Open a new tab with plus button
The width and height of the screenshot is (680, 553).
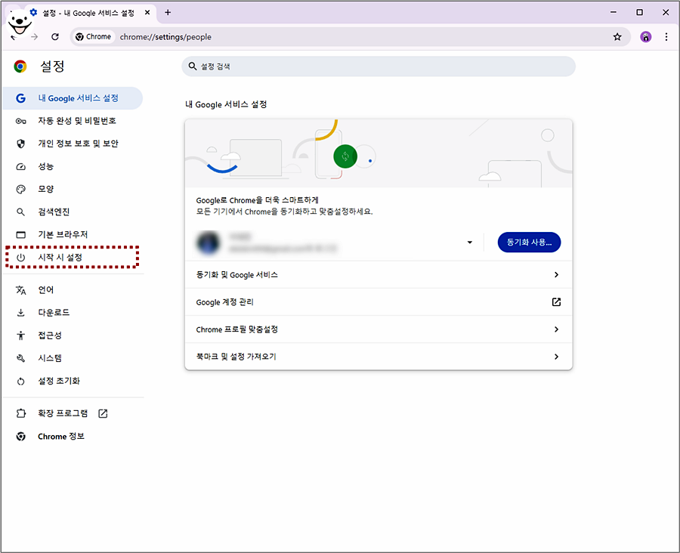tap(168, 13)
